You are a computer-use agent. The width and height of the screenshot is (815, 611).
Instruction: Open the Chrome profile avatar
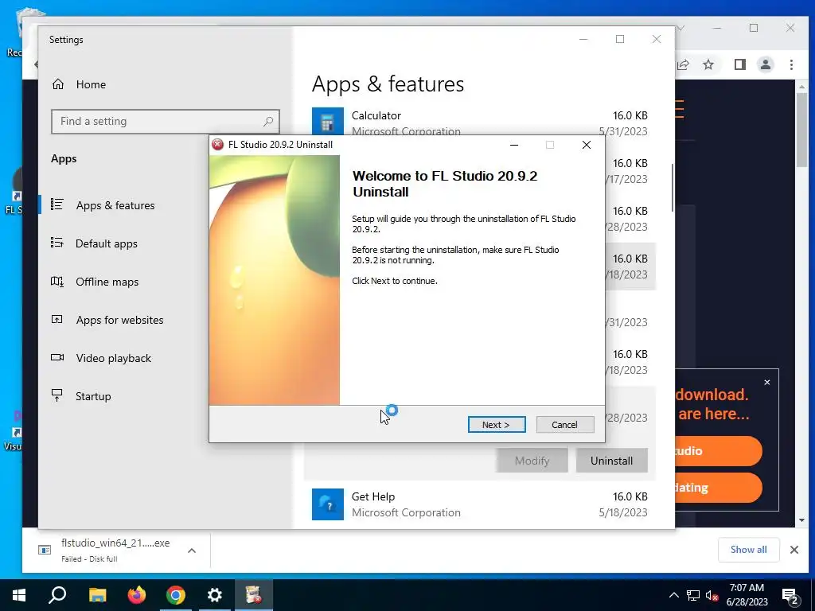point(765,64)
